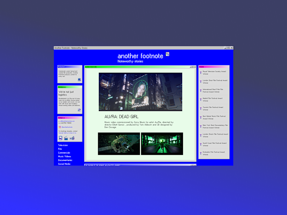The image size is (287, 215).
Task: Click the Best Global Shorts Film Festival text
Action: [214, 117]
